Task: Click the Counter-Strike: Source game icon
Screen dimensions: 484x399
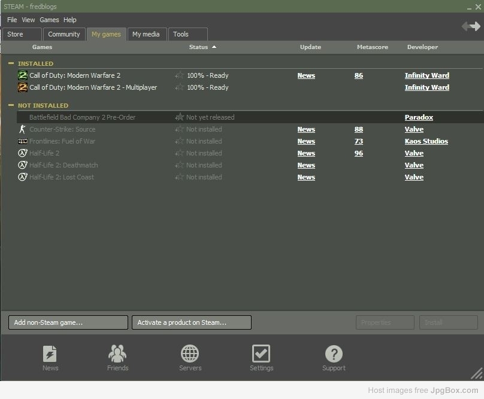Action: coord(22,129)
